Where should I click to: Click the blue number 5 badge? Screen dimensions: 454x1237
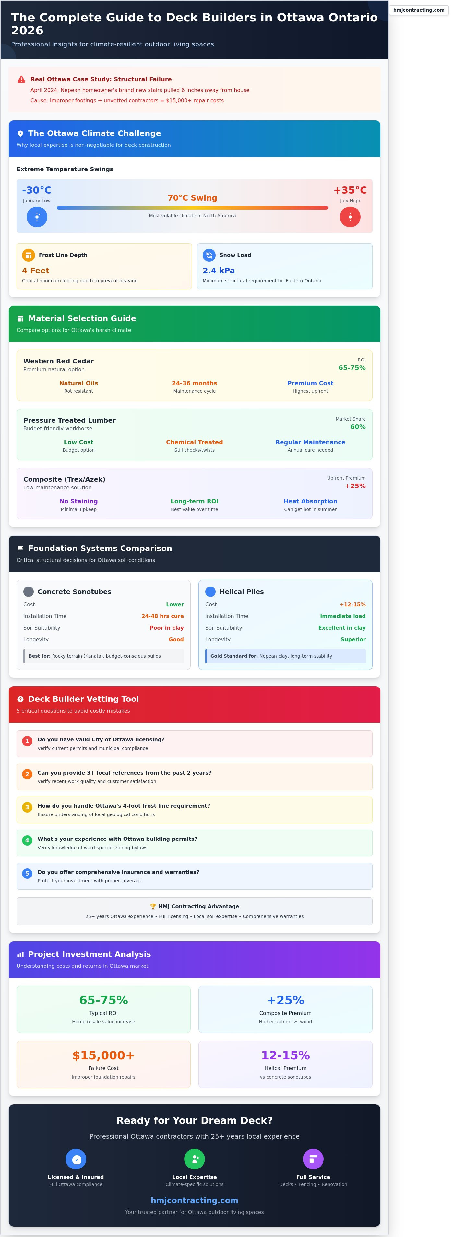point(27,874)
